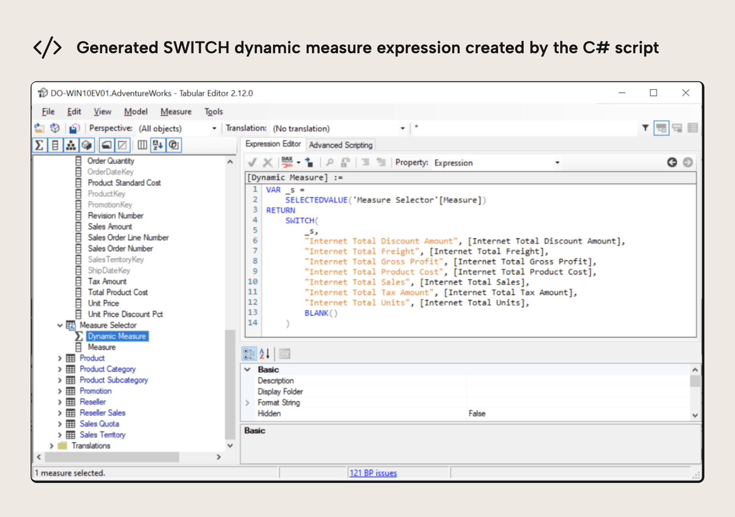Toggle Show Hierarchies button
Screen dimensions: 735x517
(x=70, y=145)
